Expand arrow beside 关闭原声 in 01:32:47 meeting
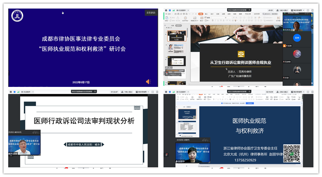 click(33, 92)
